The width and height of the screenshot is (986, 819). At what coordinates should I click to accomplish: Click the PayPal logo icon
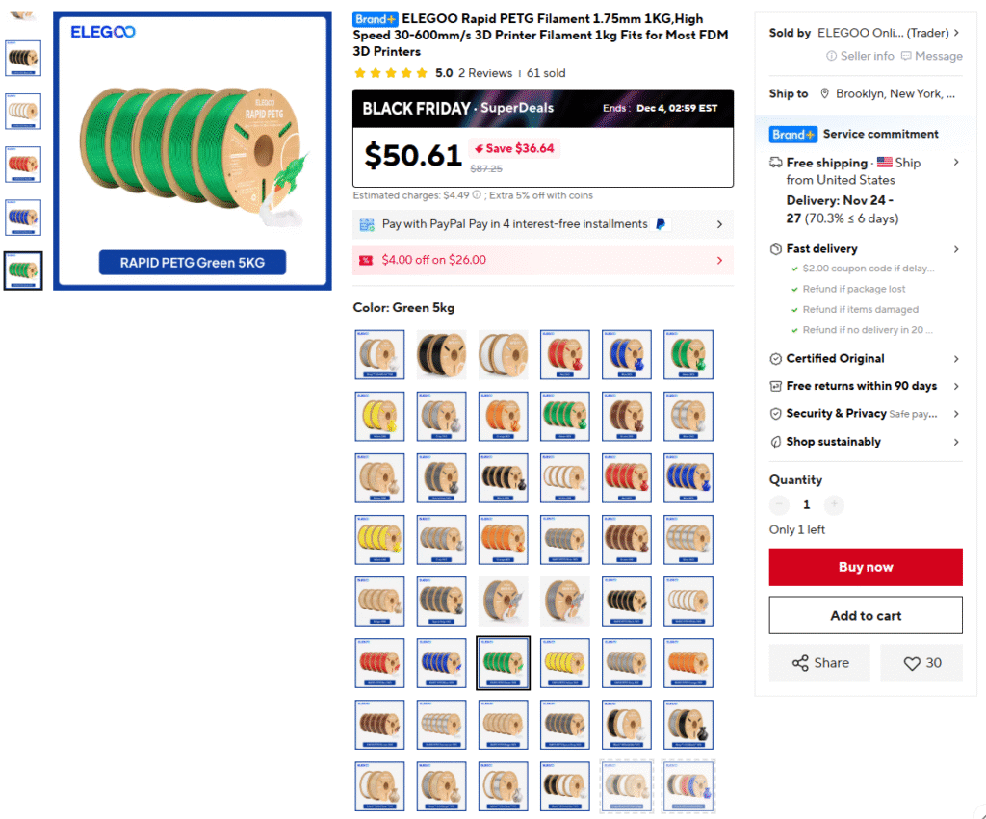661,224
